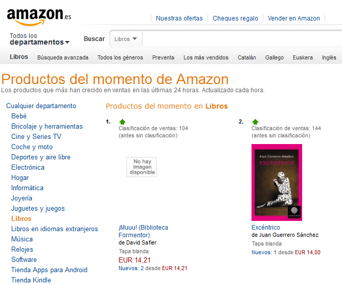Viewport: 342px width, 285px height.
Task: Open the Todos los departamentos menu
Action: 39,39
